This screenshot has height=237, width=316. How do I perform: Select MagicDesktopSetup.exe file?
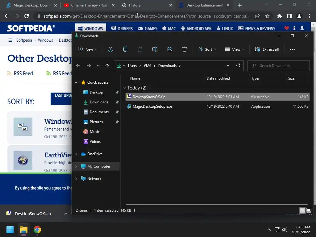coord(218,106)
